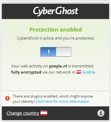Image resolution: width=111 pixels, height=122 pixels.
Task: Click 'via our network in' text
Action: point(59,72)
